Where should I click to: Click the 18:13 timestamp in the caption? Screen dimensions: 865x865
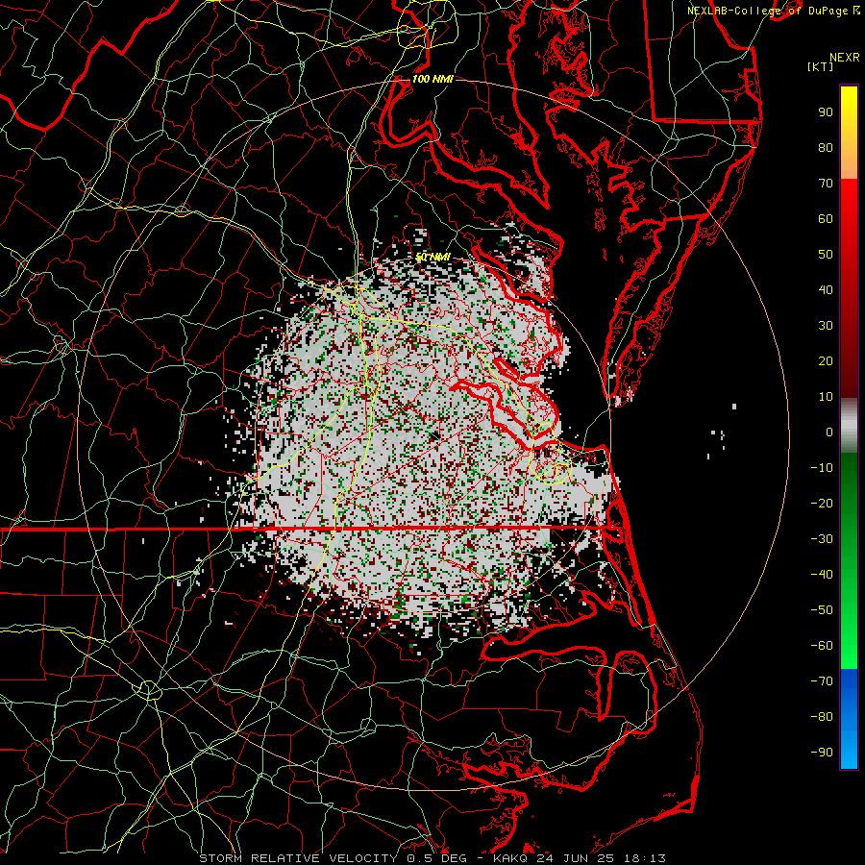pos(645,858)
